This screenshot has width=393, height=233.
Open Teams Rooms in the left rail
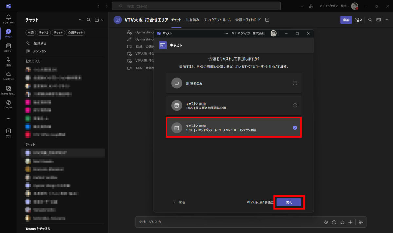point(9,90)
